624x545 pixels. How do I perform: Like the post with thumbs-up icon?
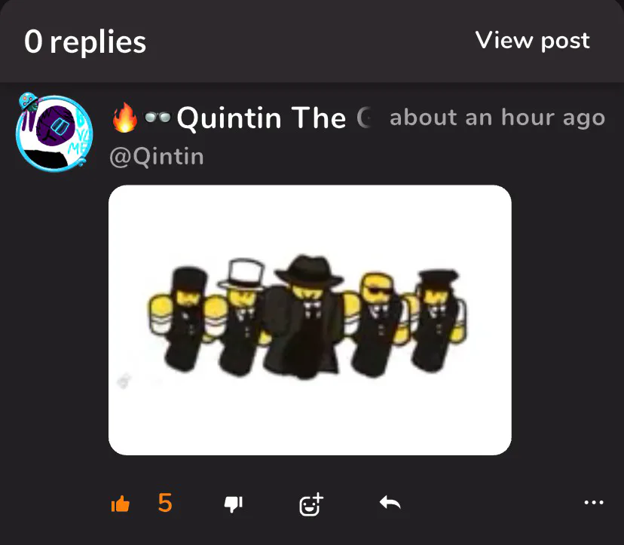point(121,504)
